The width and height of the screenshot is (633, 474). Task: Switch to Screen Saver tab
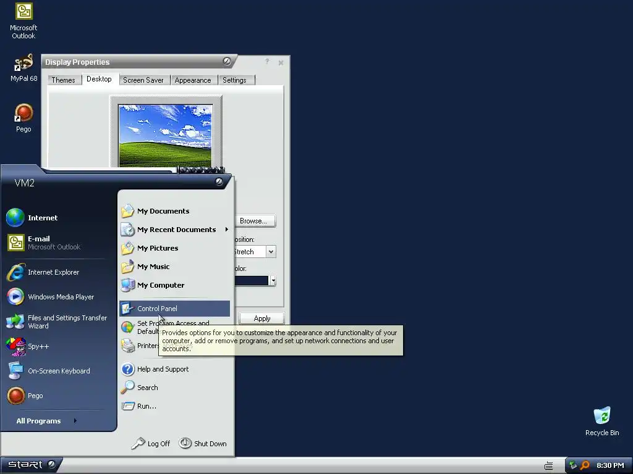click(143, 80)
